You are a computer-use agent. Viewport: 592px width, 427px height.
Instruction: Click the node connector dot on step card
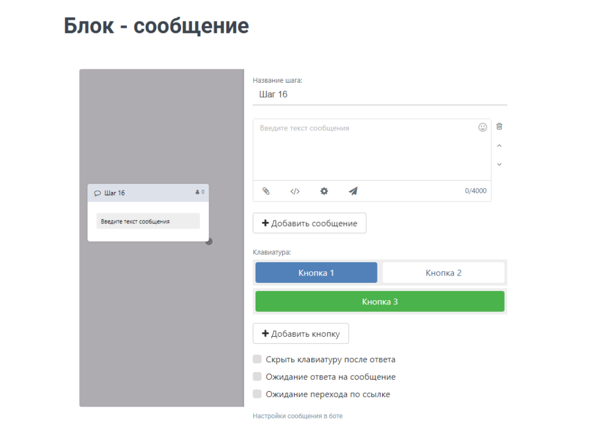pyautogui.click(x=209, y=241)
